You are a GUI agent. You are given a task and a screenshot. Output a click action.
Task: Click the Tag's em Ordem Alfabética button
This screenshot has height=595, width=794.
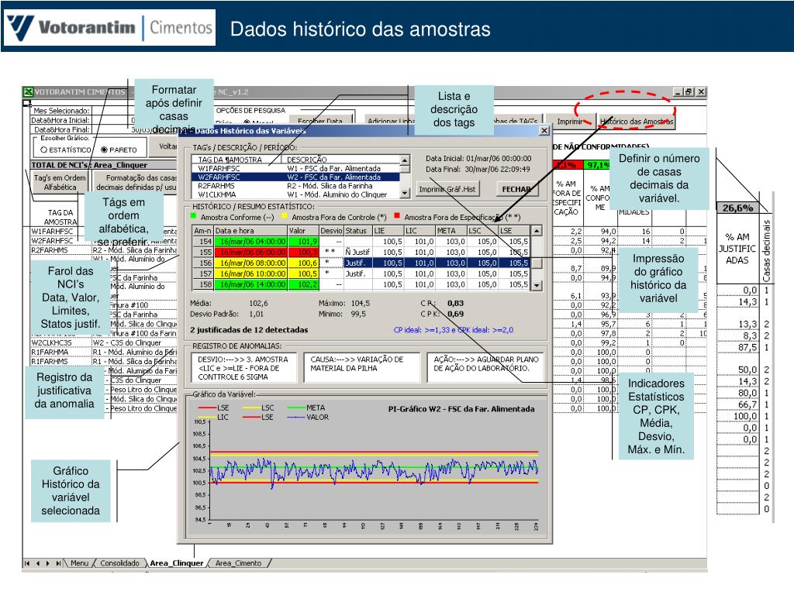60,183
